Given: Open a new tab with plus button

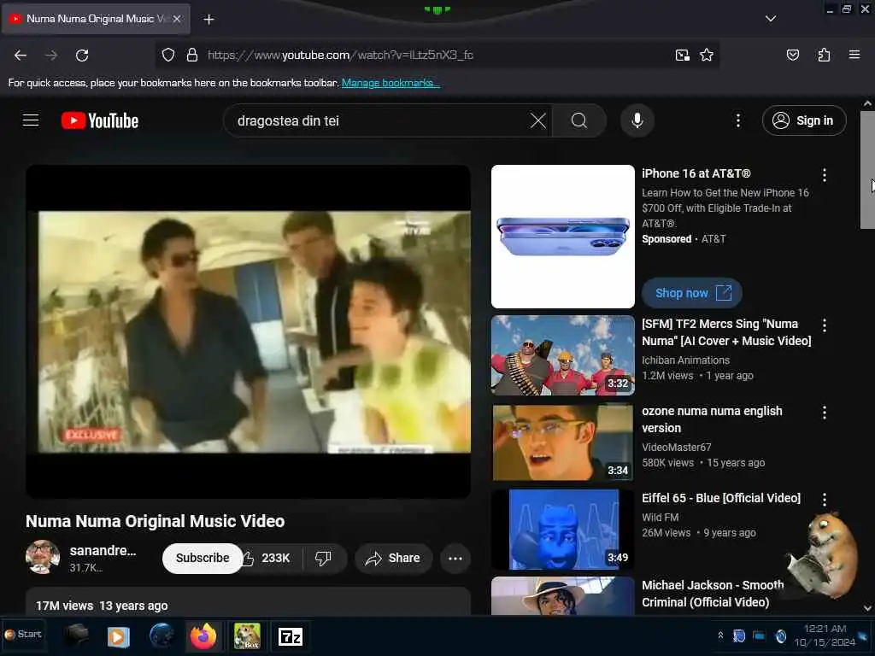Looking at the screenshot, I should click(x=208, y=20).
